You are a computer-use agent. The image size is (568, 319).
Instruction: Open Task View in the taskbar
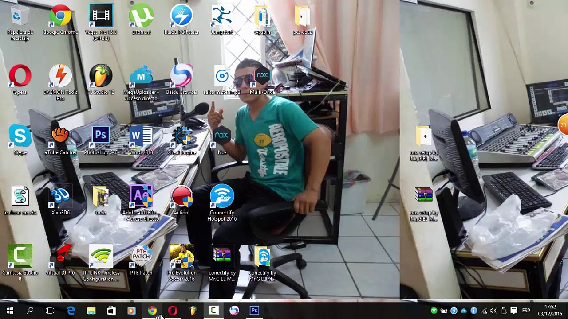pos(50,311)
